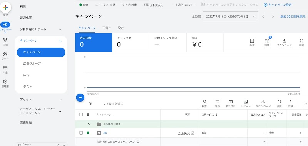Open the dfb campaign link
This screenshot has width=308, height=146.
click(105, 133)
